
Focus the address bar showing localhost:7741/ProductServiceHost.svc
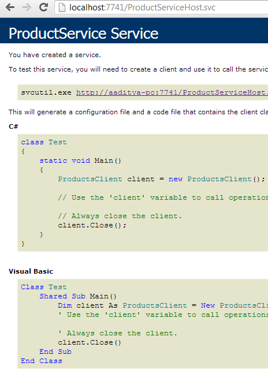tap(162, 8)
